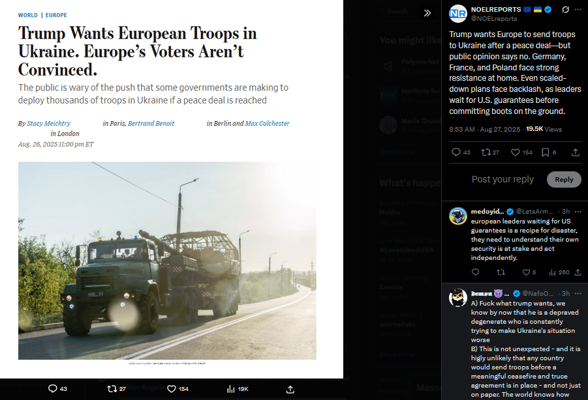Click @LetsArm... handle
The width and height of the screenshot is (588, 400).
534,212
